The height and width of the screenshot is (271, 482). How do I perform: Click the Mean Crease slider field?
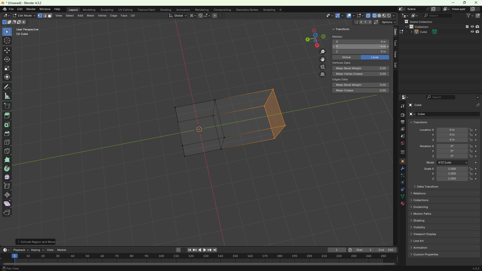[360, 90]
